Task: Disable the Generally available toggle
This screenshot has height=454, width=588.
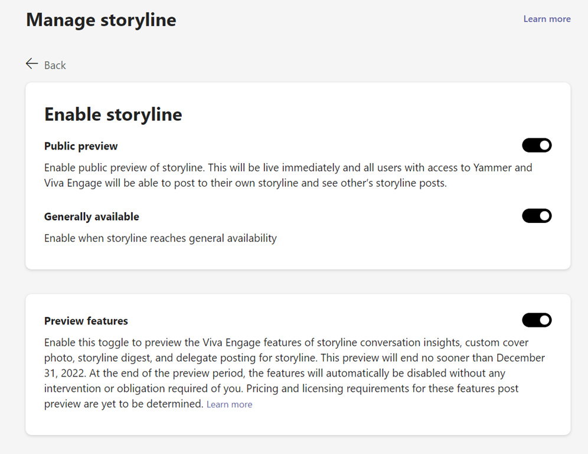Action: tap(537, 216)
